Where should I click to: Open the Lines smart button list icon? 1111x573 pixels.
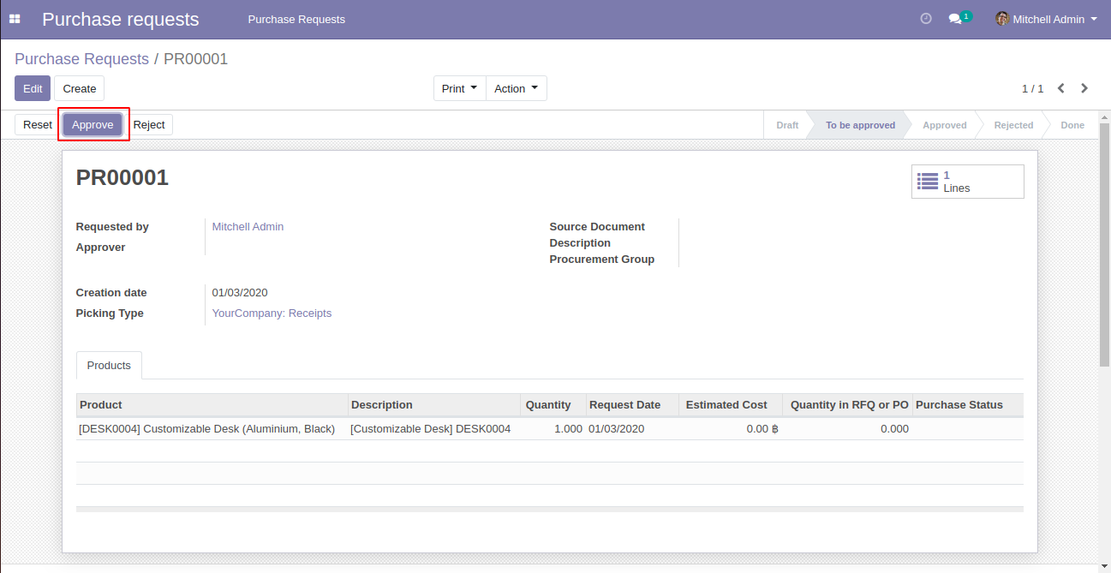pyautogui.click(x=928, y=181)
